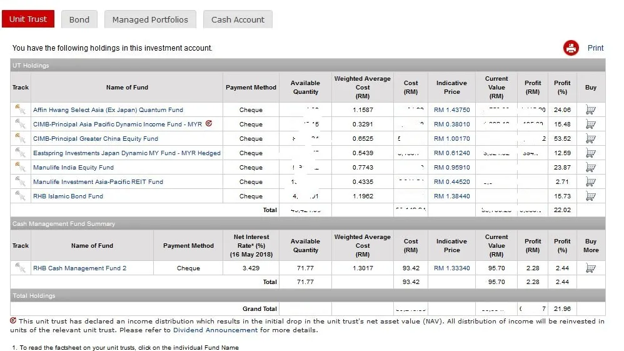Screen dimensions: 624x351
Task: Open Manulife India Equity Fund link
Action: click(x=73, y=167)
